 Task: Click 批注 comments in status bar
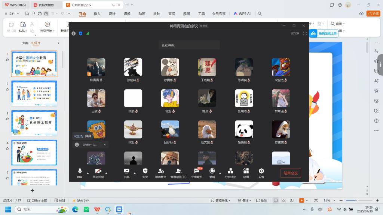coord(261,200)
